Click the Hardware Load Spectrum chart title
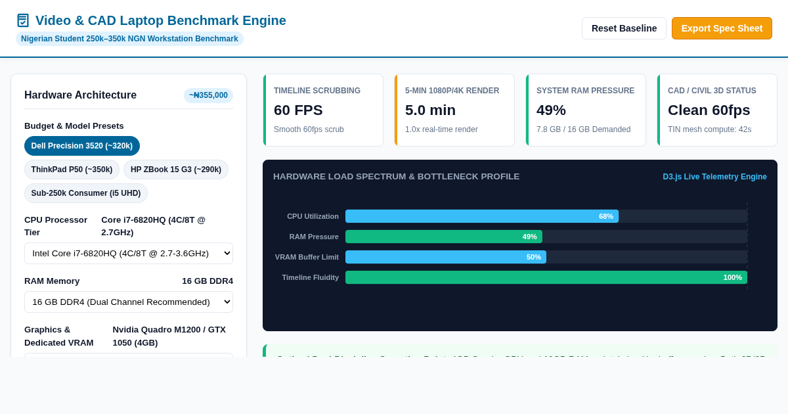Image resolution: width=788 pixels, height=414 pixels. (x=396, y=177)
